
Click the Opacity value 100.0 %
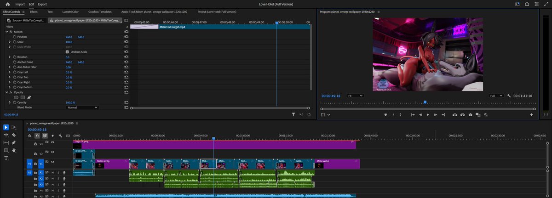(70, 102)
